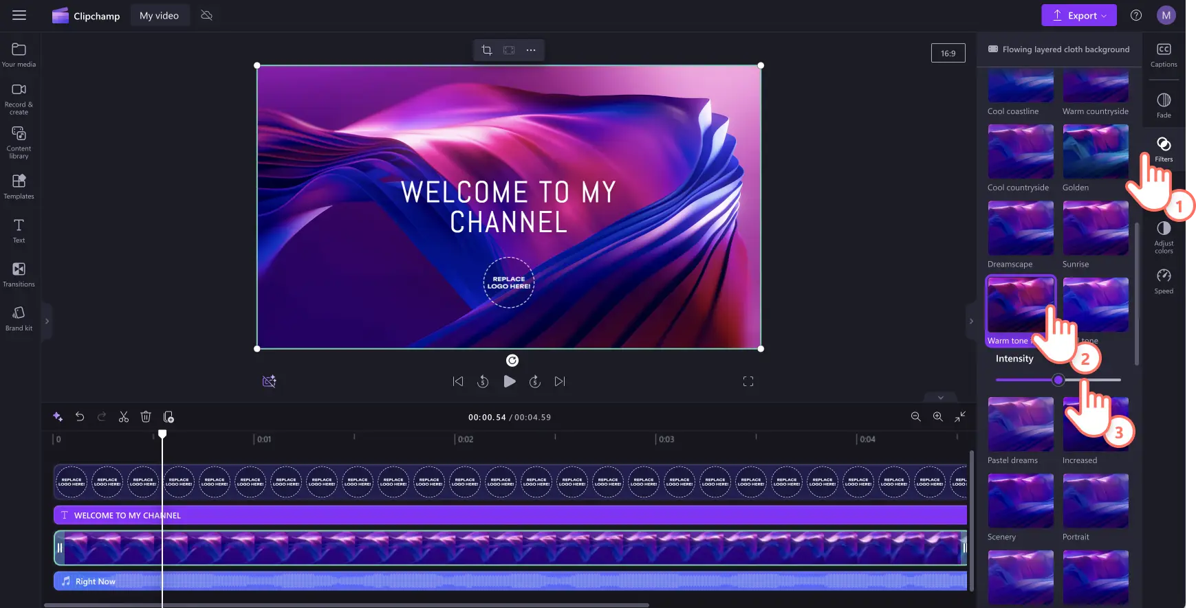Open Your media panel
1196x608 pixels.
click(19, 55)
